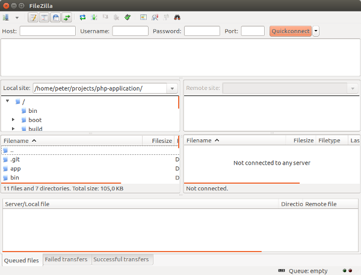The width and height of the screenshot is (361, 275).
Task: Sort remote files by Filename column
Action: [x=235, y=141]
